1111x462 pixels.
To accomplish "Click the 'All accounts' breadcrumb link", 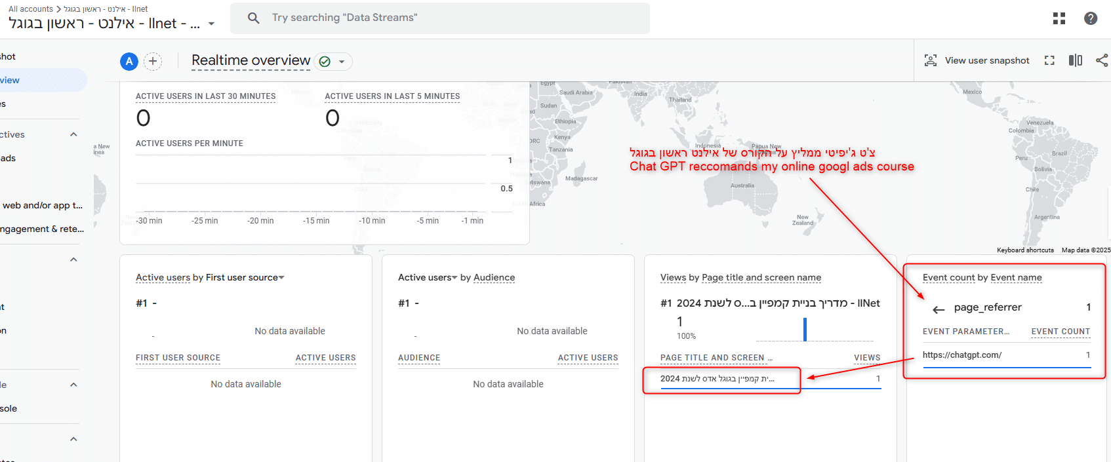I will coord(31,9).
